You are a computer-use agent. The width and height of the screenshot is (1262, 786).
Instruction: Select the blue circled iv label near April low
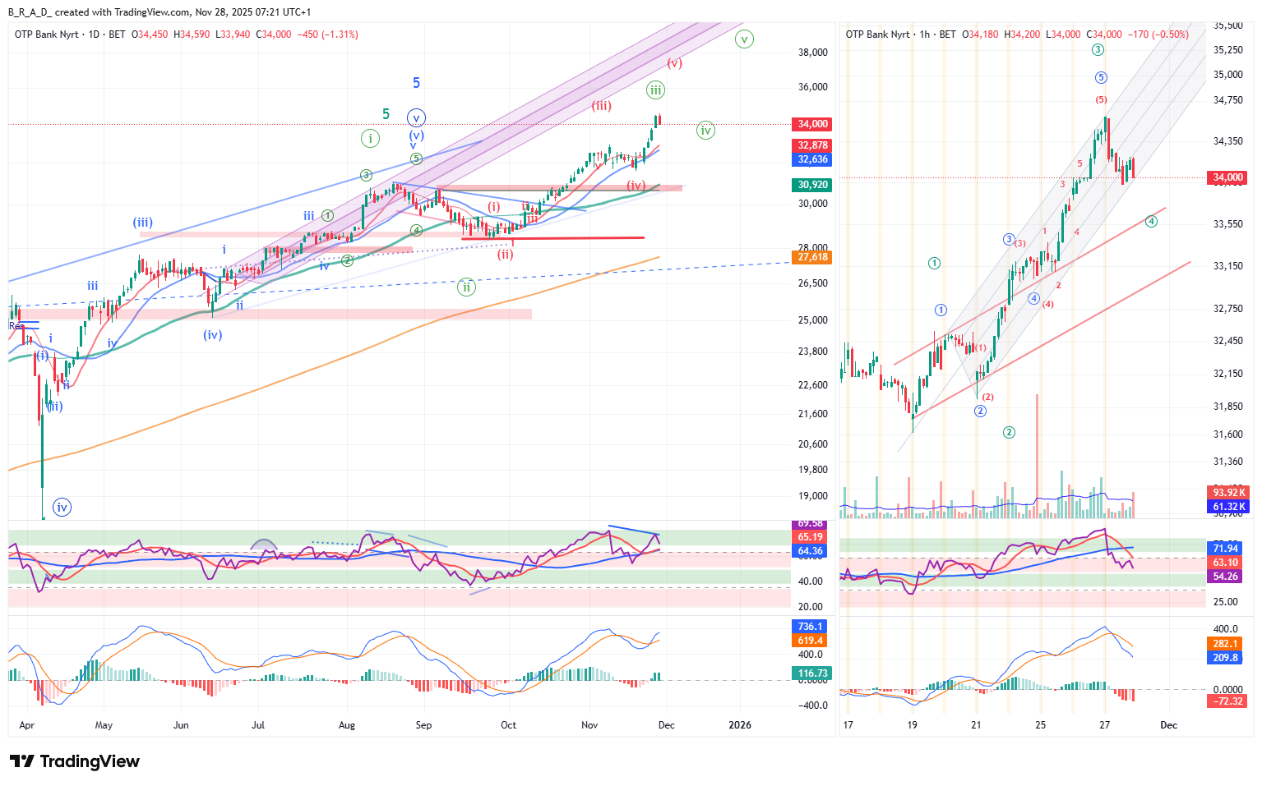coord(62,508)
